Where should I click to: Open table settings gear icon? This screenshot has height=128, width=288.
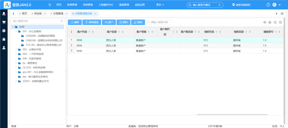[x=280, y=22]
